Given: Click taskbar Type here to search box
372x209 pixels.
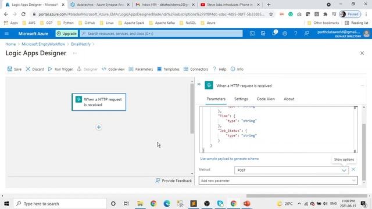Looking at the screenshot, I should tap(60, 204).
